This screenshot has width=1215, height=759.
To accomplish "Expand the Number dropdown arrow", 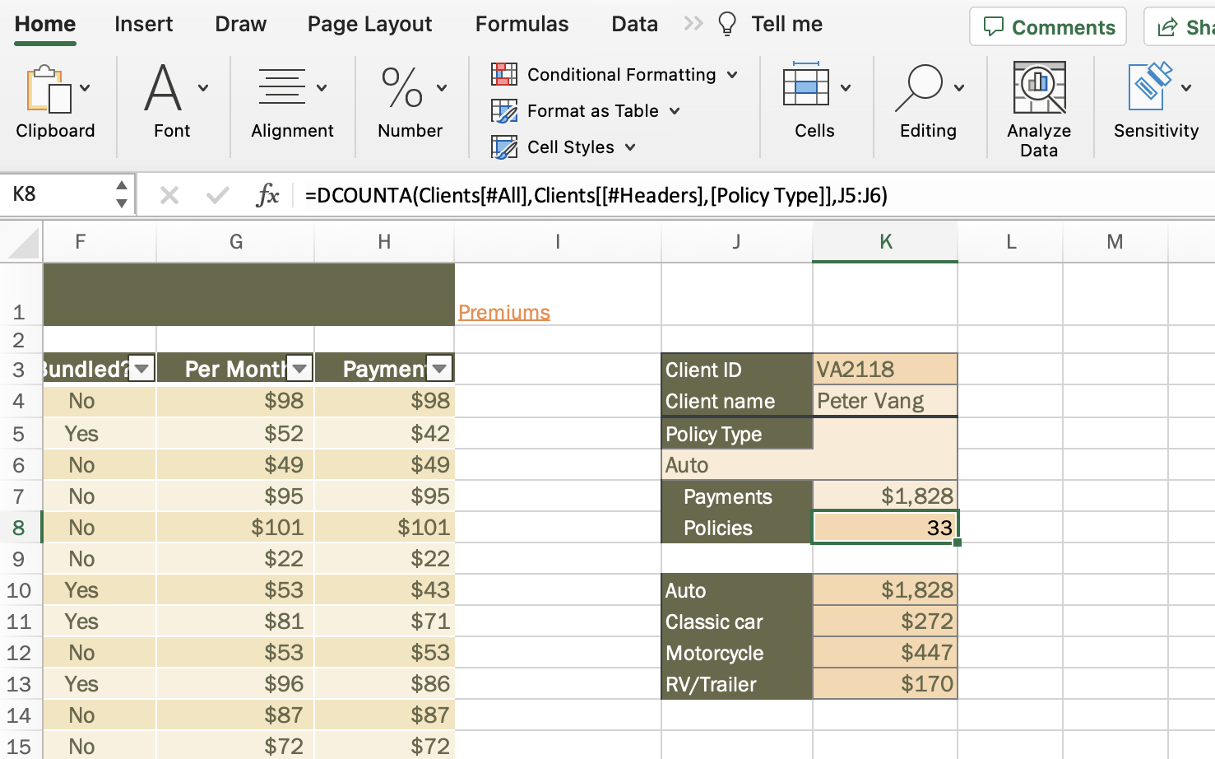I will coord(442,88).
